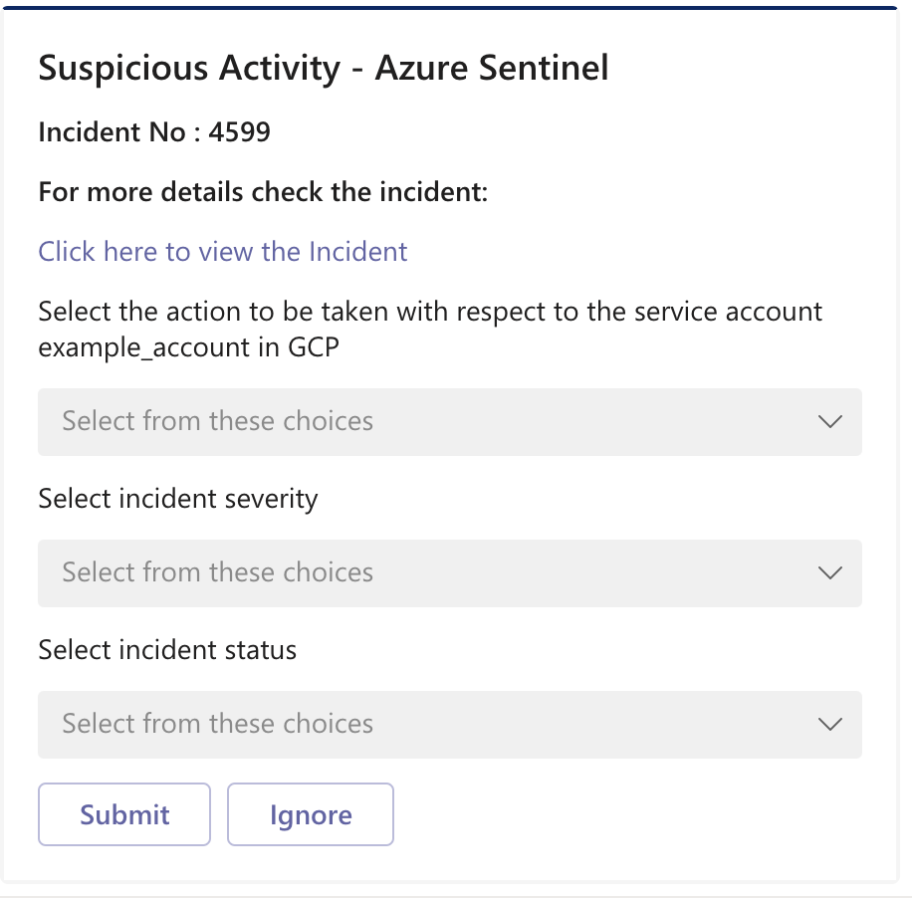Click the 'Select incident severity' label

coord(178,498)
